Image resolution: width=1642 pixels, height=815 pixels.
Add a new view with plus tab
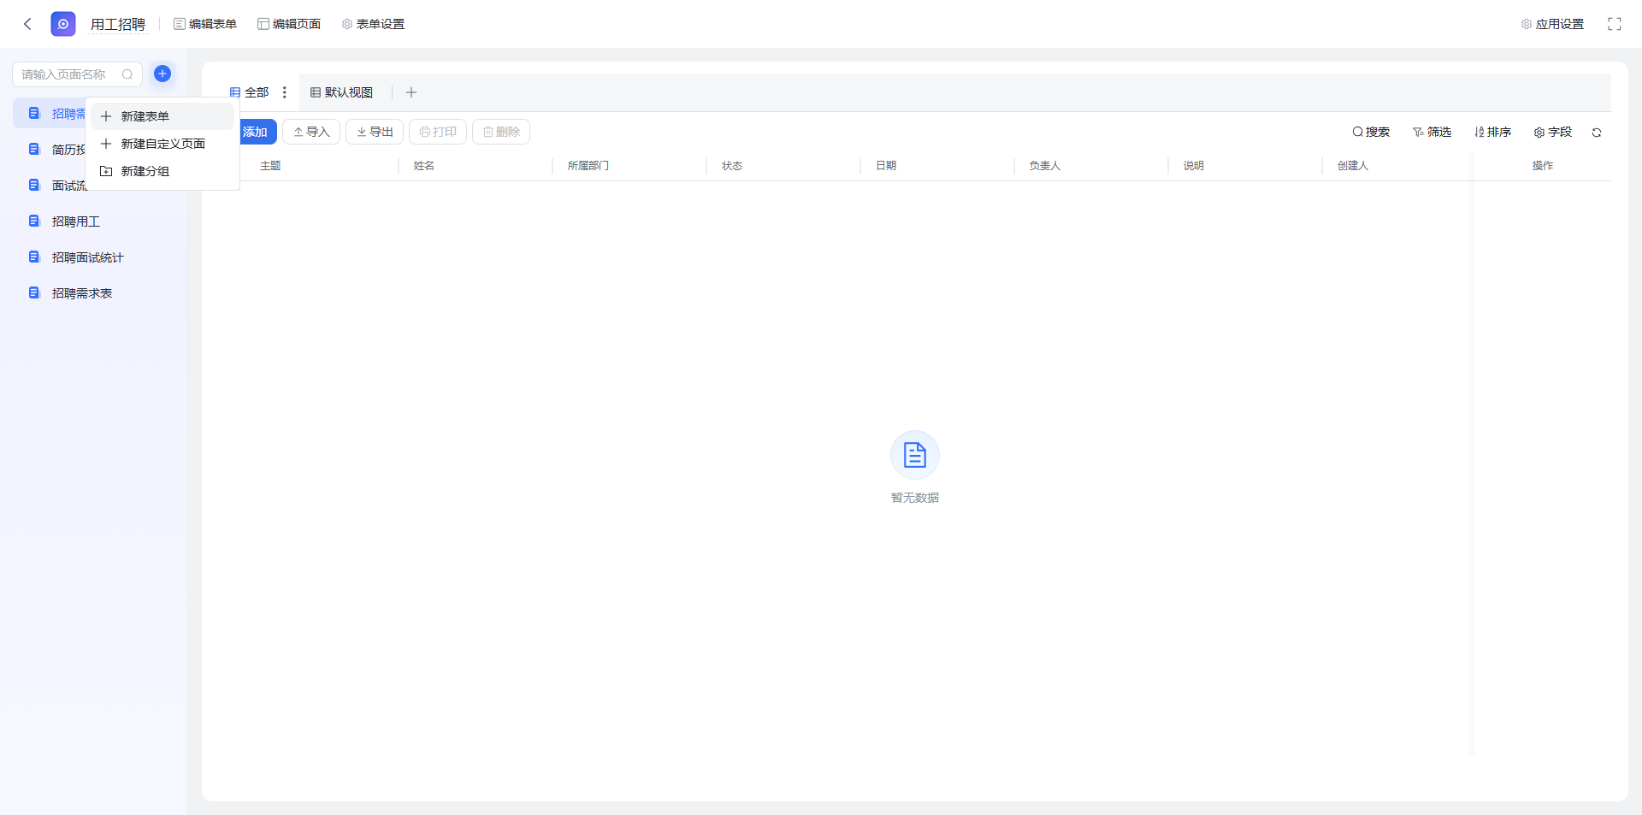click(411, 92)
